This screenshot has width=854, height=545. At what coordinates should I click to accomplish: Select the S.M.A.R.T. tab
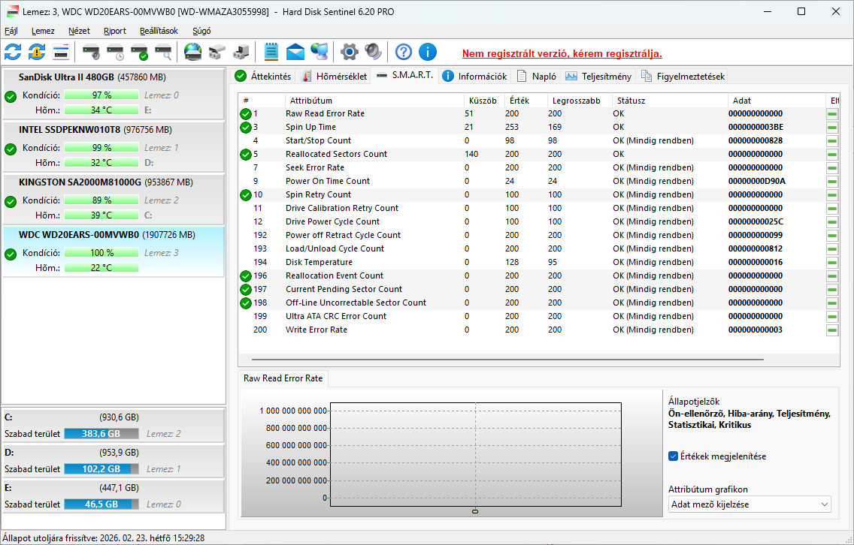pyautogui.click(x=404, y=75)
